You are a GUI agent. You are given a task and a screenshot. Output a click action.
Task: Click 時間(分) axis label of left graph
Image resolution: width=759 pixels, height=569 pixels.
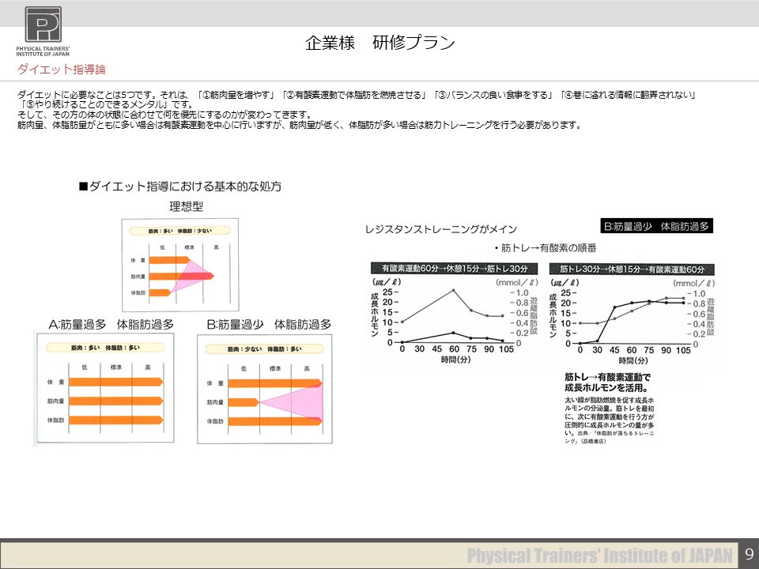pos(455,360)
